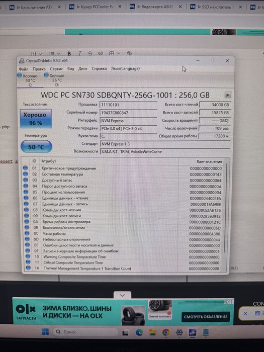Click the insert link icon in editor toolbar
The height and width of the screenshot is (352, 264).
[101, 53]
